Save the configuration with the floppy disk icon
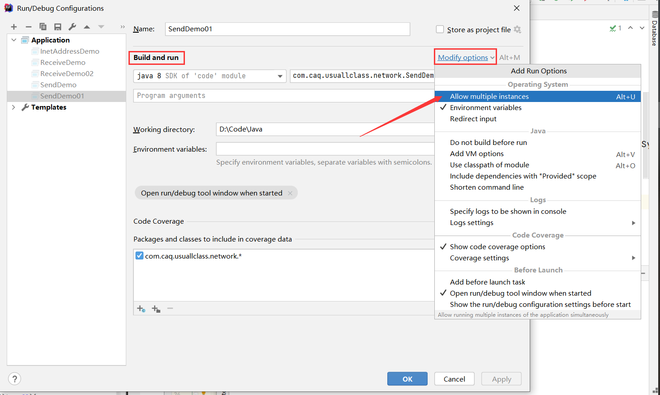This screenshot has width=660, height=395. point(57,26)
